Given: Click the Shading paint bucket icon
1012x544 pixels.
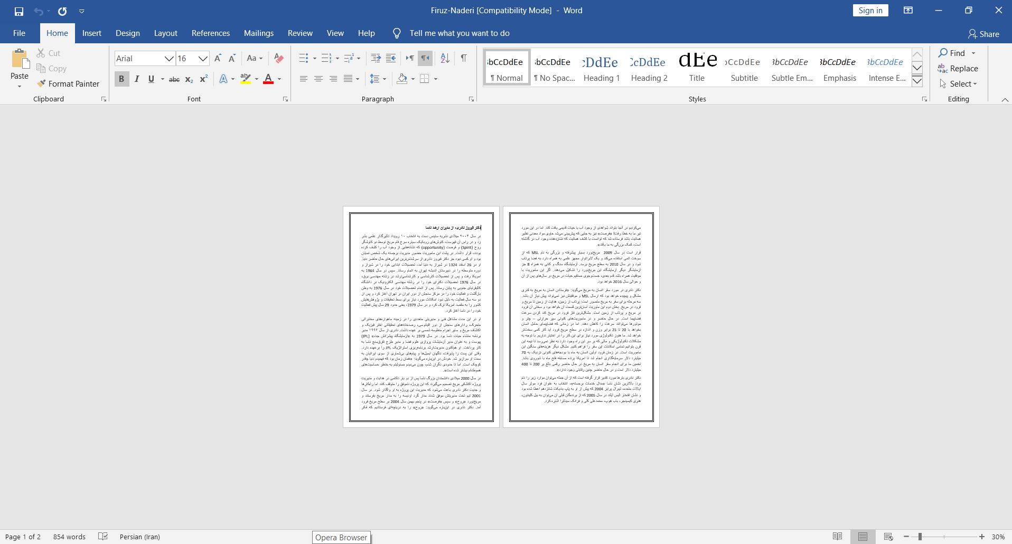Looking at the screenshot, I should click(x=402, y=79).
